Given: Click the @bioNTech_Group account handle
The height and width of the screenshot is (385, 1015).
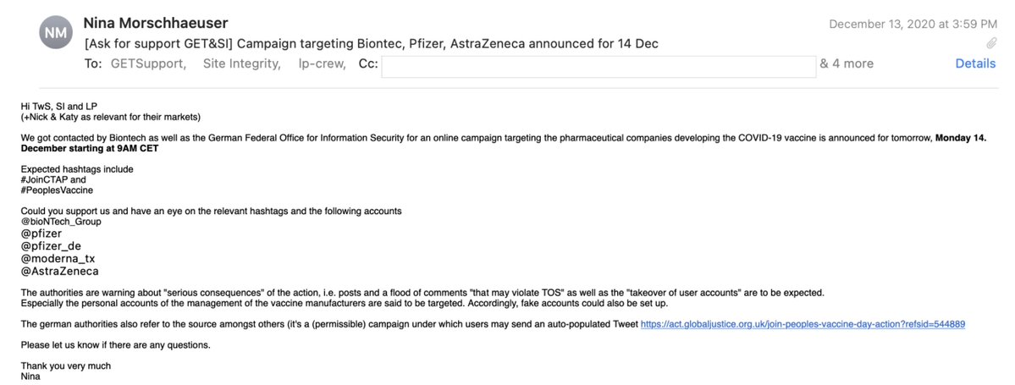Looking at the screenshot, I should [61, 221].
